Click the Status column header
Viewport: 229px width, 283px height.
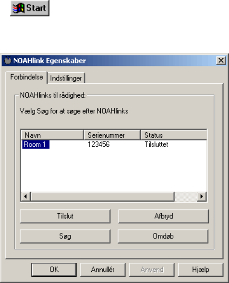tap(174, 135)
